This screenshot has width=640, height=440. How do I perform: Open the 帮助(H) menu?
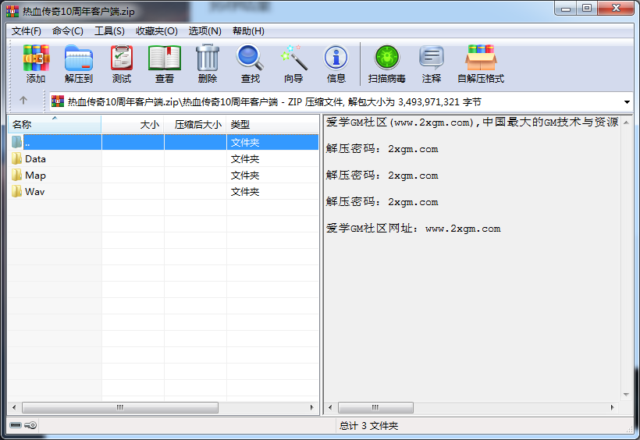[248, 31]
